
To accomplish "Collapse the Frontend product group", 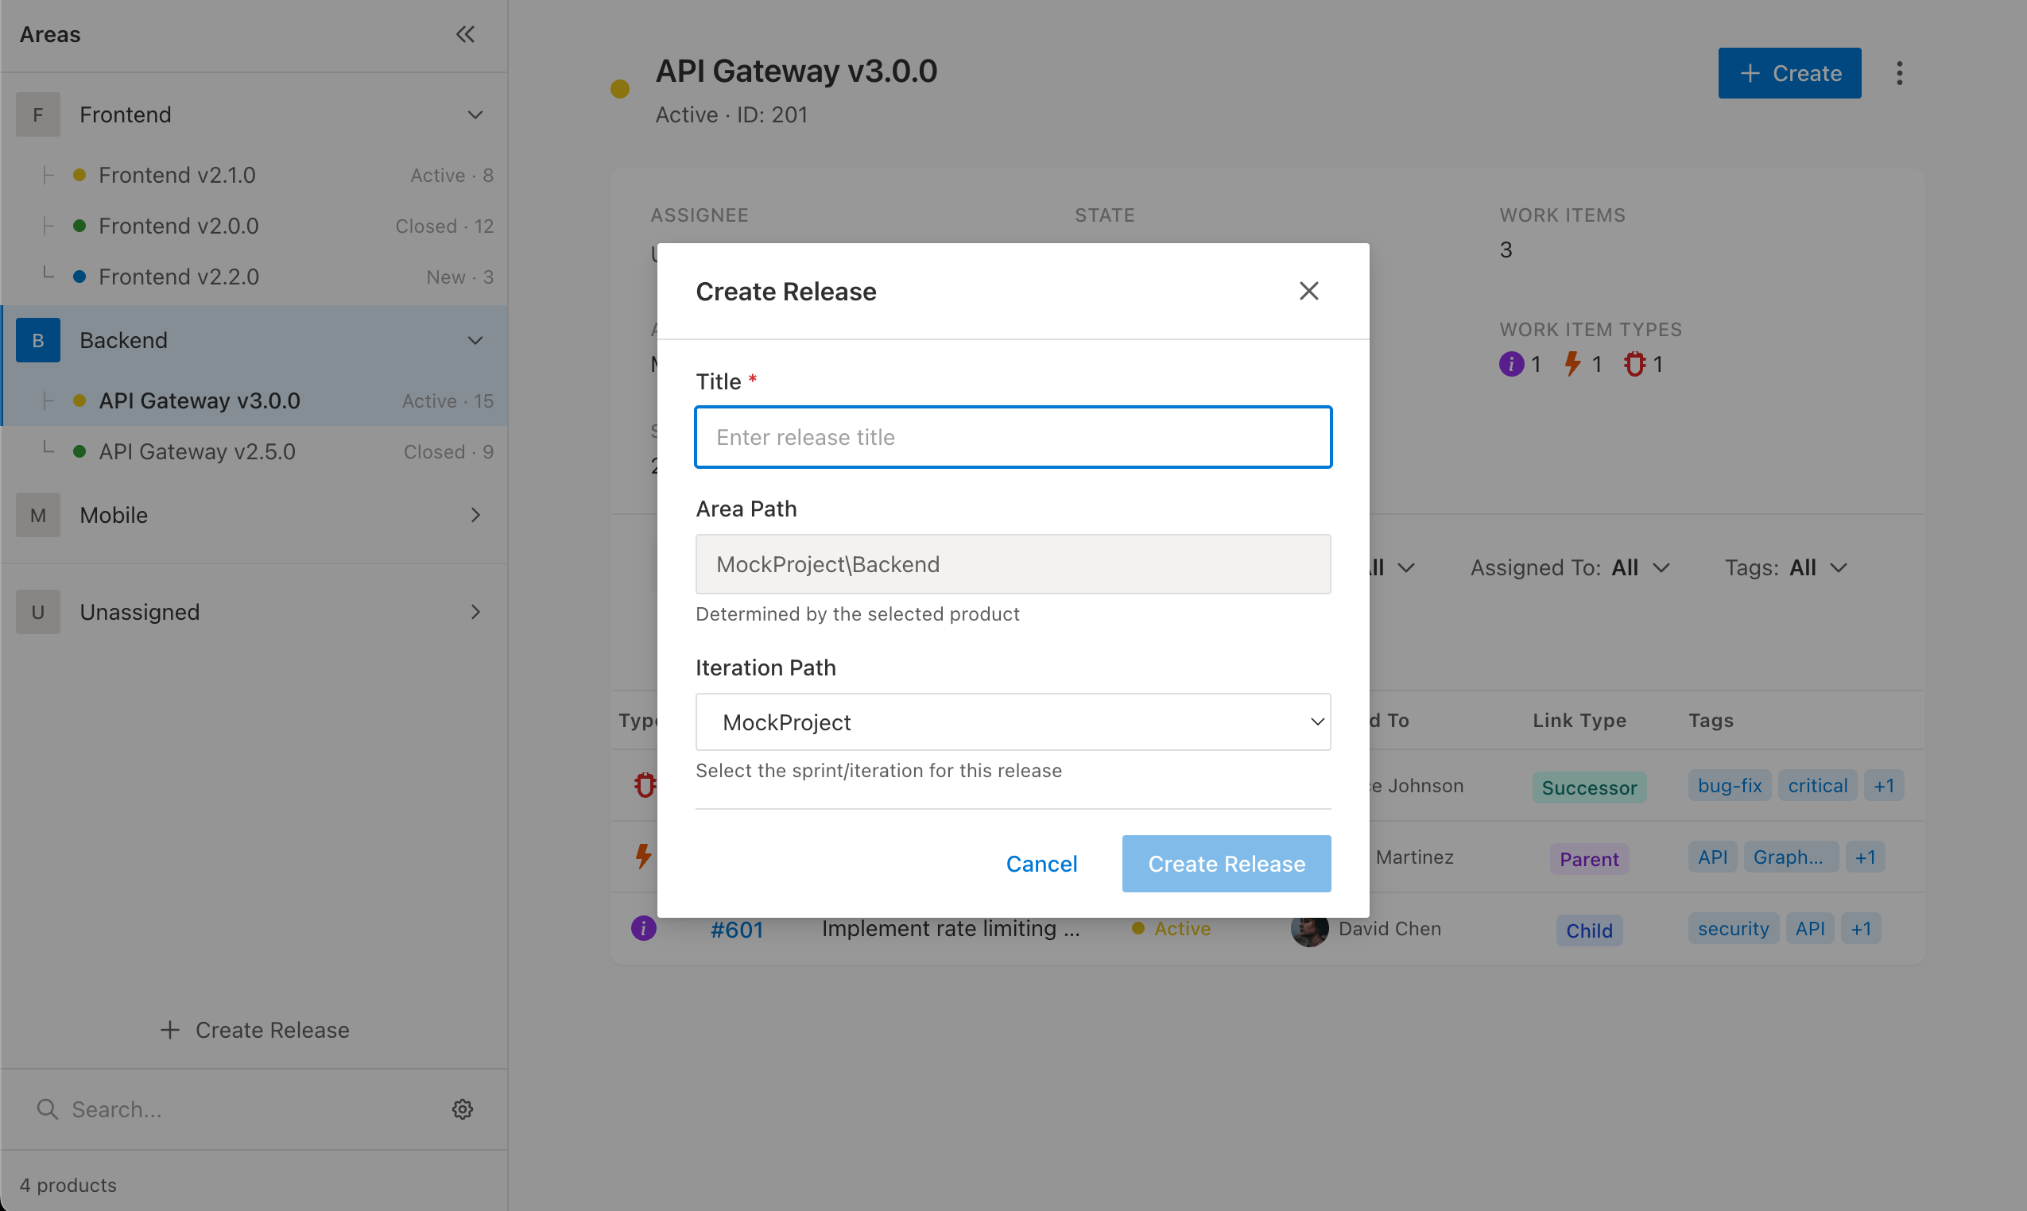I will coord(475,114).
